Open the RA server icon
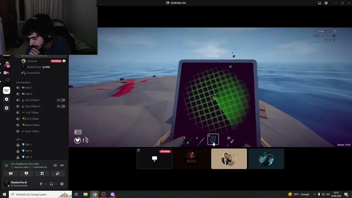Screen dimensions: 352x198 click(x=7, y=73)
